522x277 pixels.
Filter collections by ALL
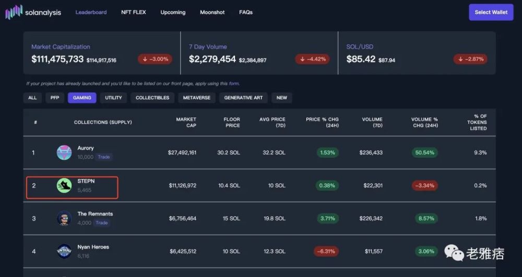point(32,98)
